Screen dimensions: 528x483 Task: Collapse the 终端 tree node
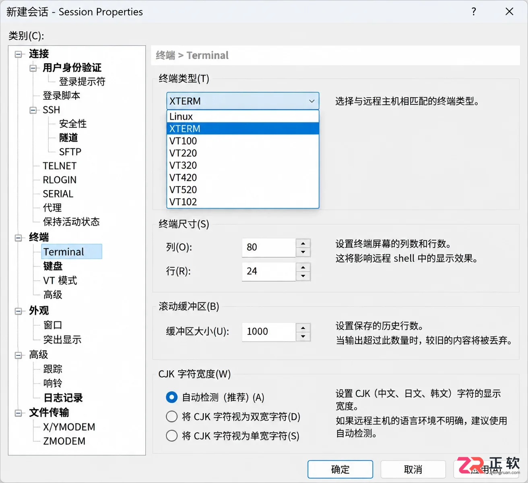18,238
